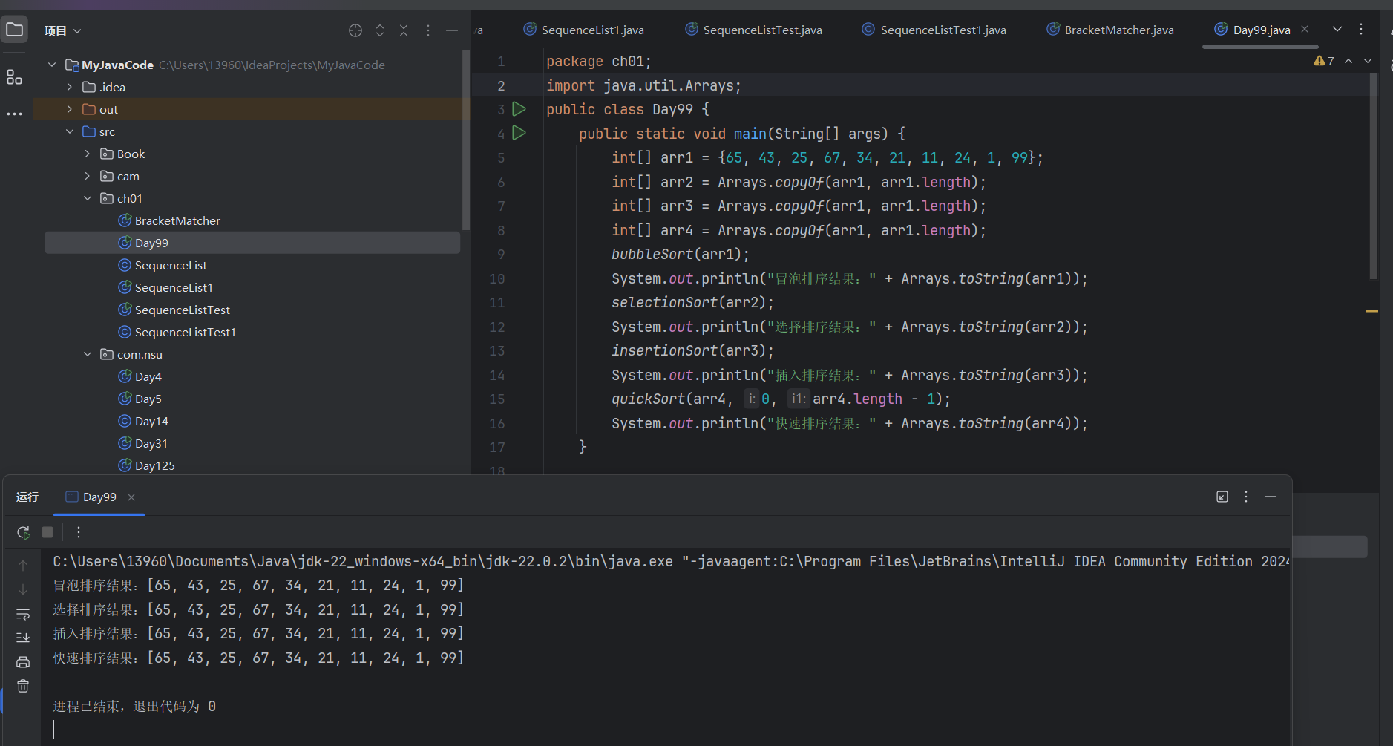Expand the Book package
The height and width of the screenshot is (746, 1393).
point(88,154)
